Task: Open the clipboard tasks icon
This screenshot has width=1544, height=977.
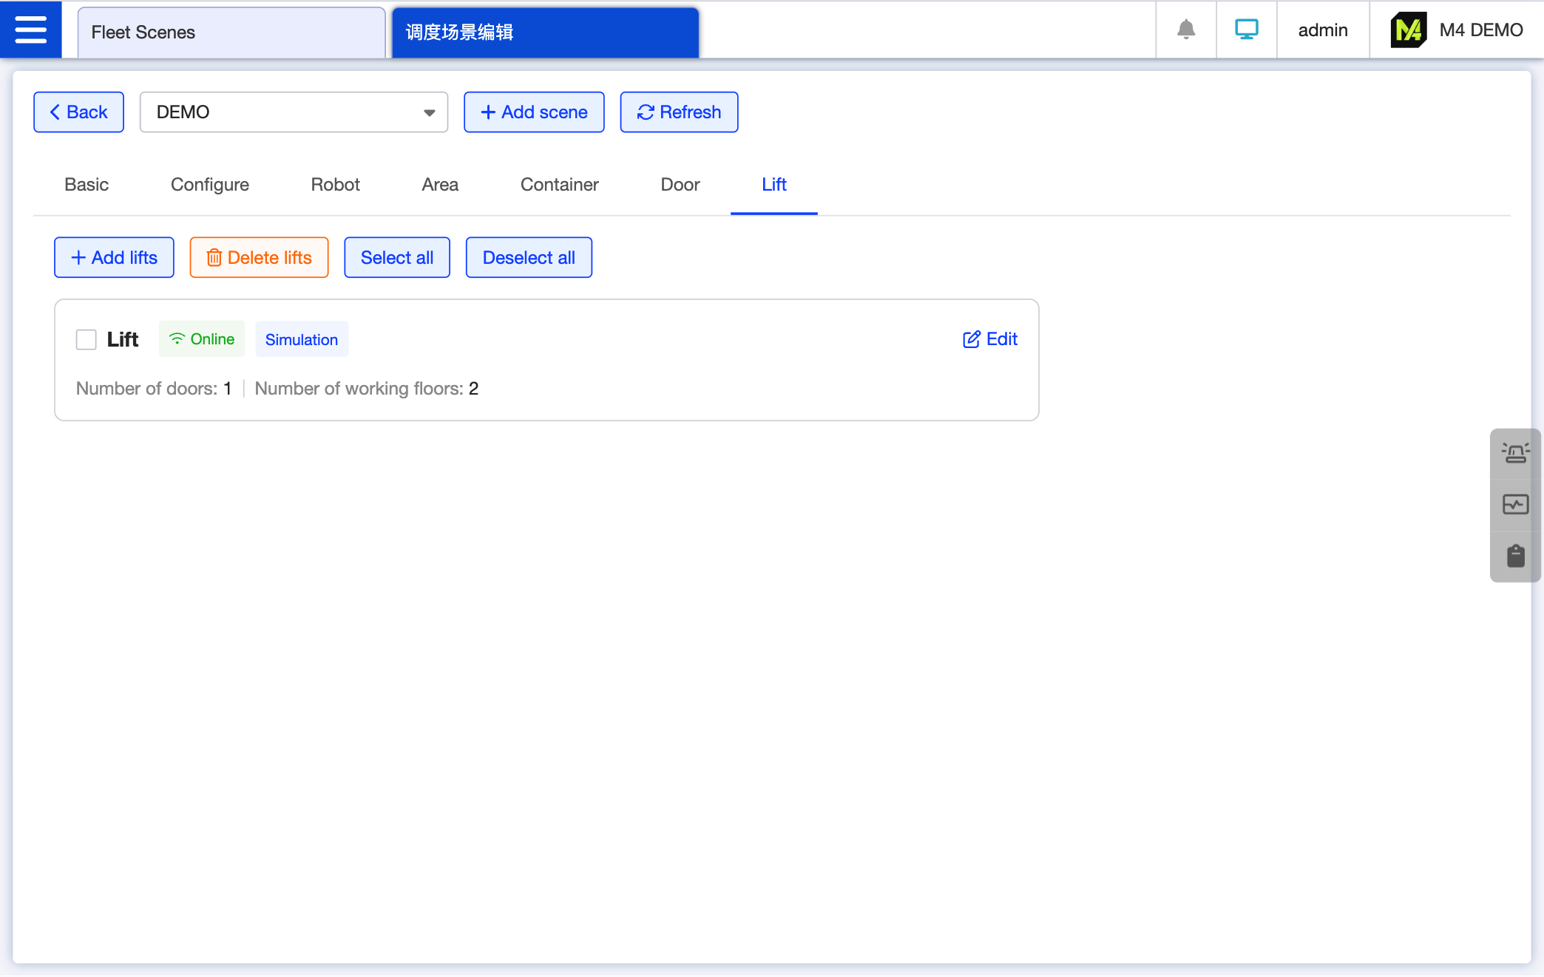Action: [x=1515, y=556]
